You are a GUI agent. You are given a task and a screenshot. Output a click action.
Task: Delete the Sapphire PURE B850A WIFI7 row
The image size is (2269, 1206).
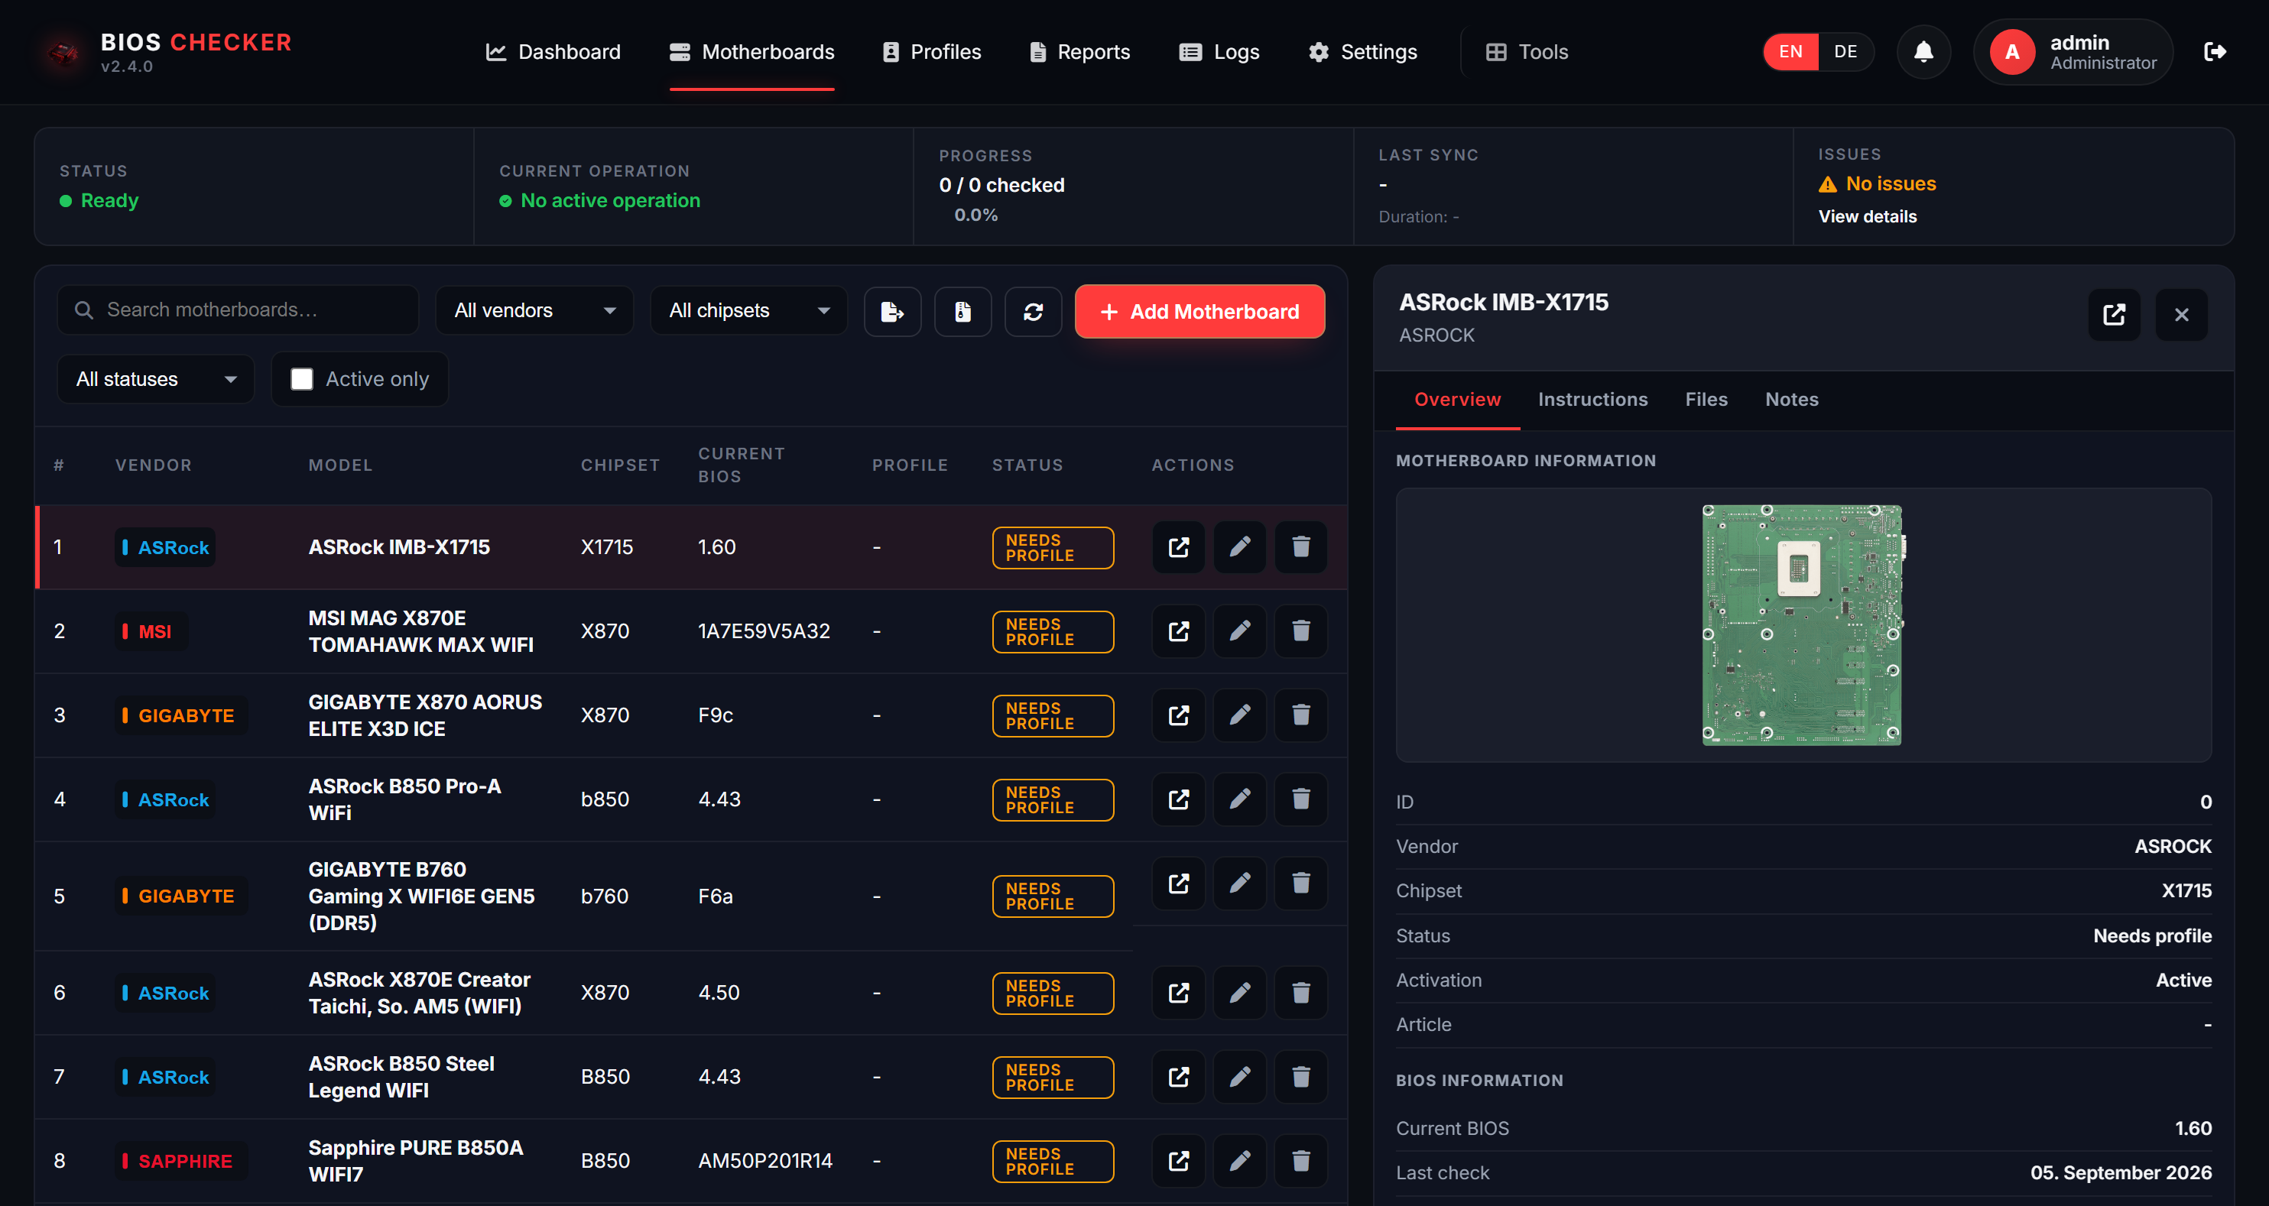click(1301, 1161)
